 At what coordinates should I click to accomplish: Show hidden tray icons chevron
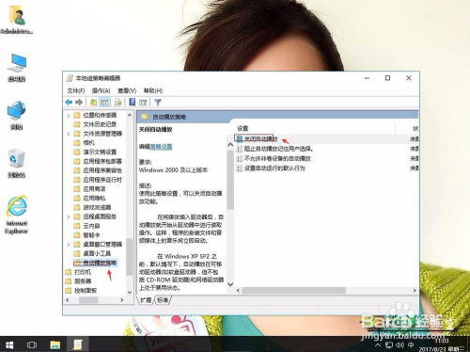(x=378, y=345)
